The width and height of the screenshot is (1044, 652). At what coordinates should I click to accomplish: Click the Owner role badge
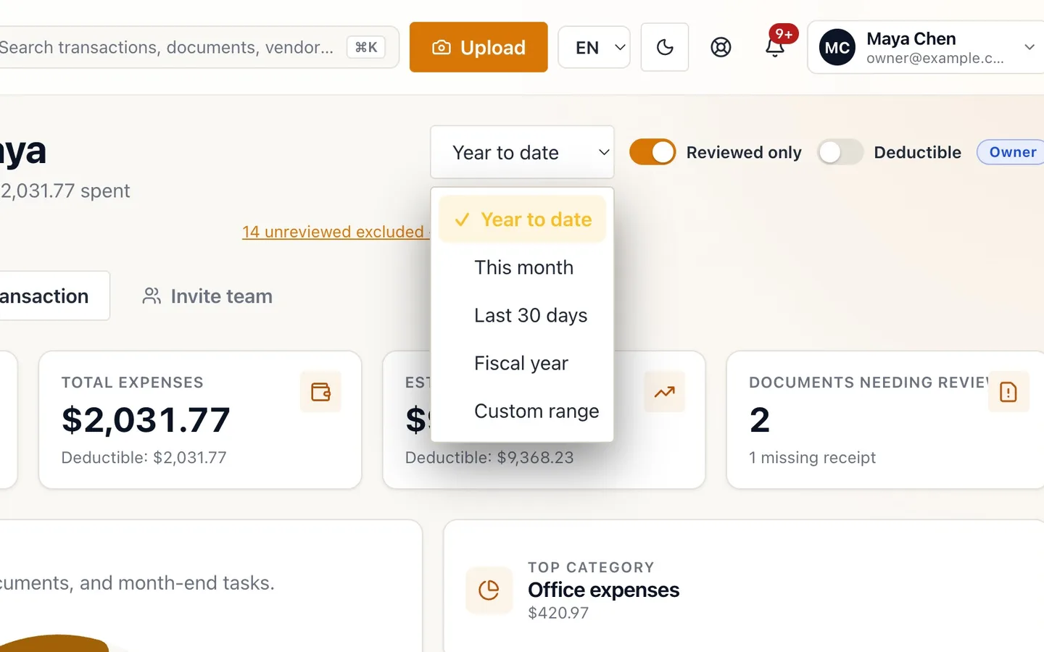(1012, 152)
